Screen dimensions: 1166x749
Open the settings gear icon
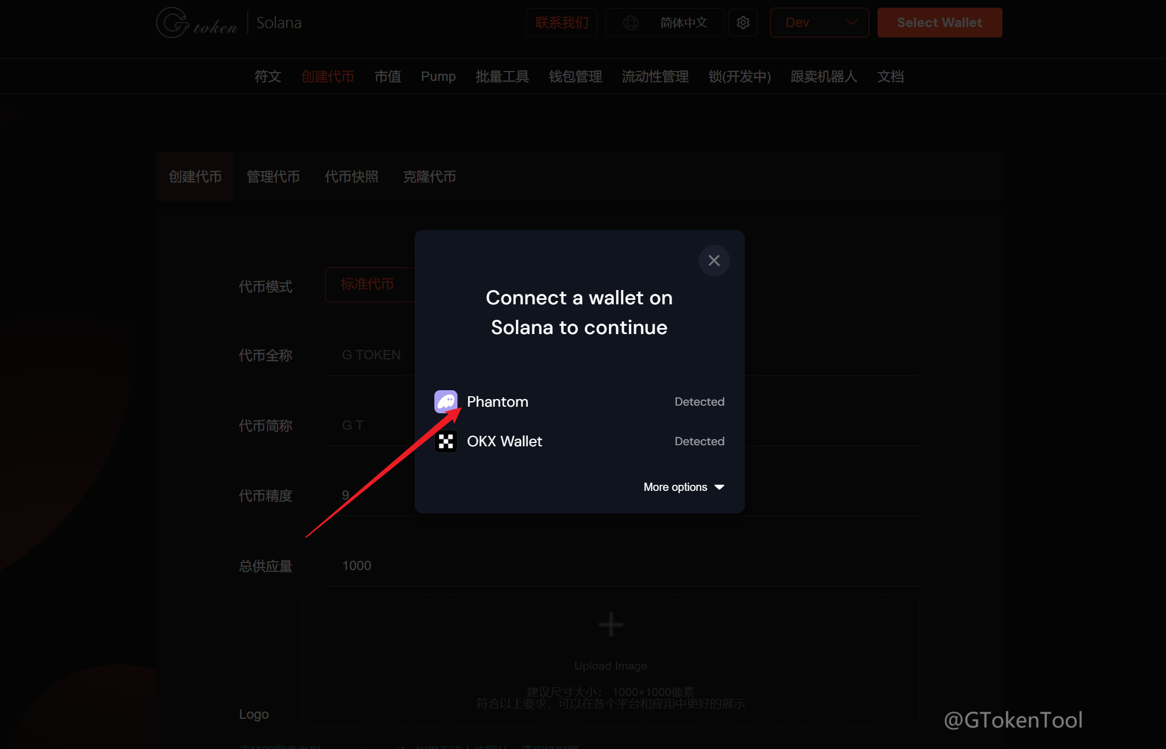[x=743, y=23]
